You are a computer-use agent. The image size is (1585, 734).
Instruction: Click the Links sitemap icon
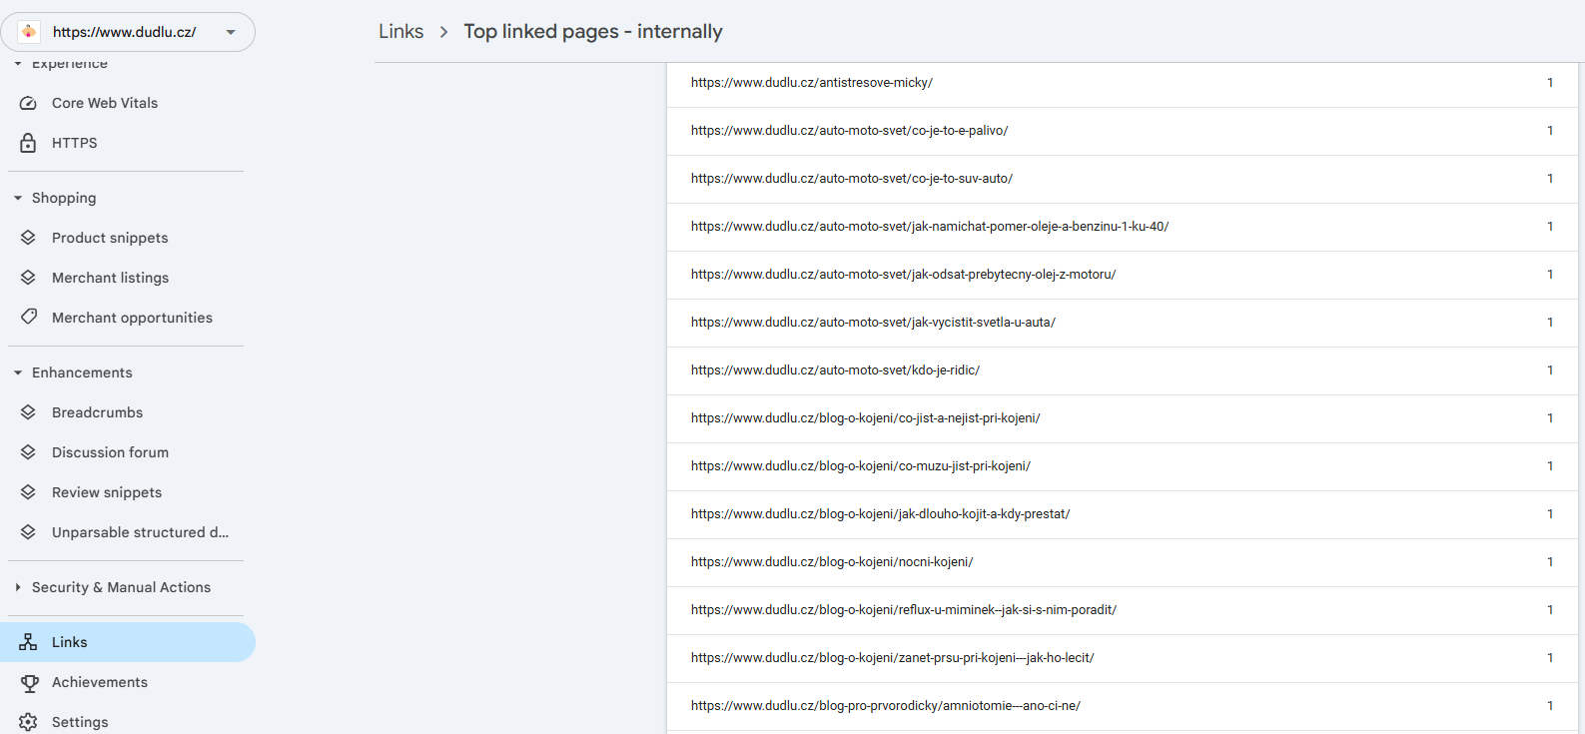[x=28, y=642]
